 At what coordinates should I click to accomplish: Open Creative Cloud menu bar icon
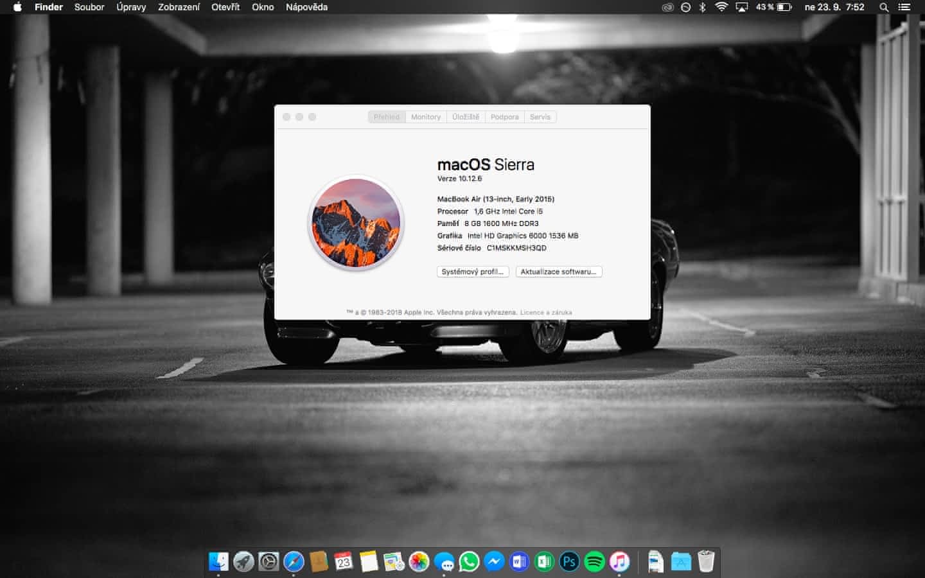tap(668, 7)
